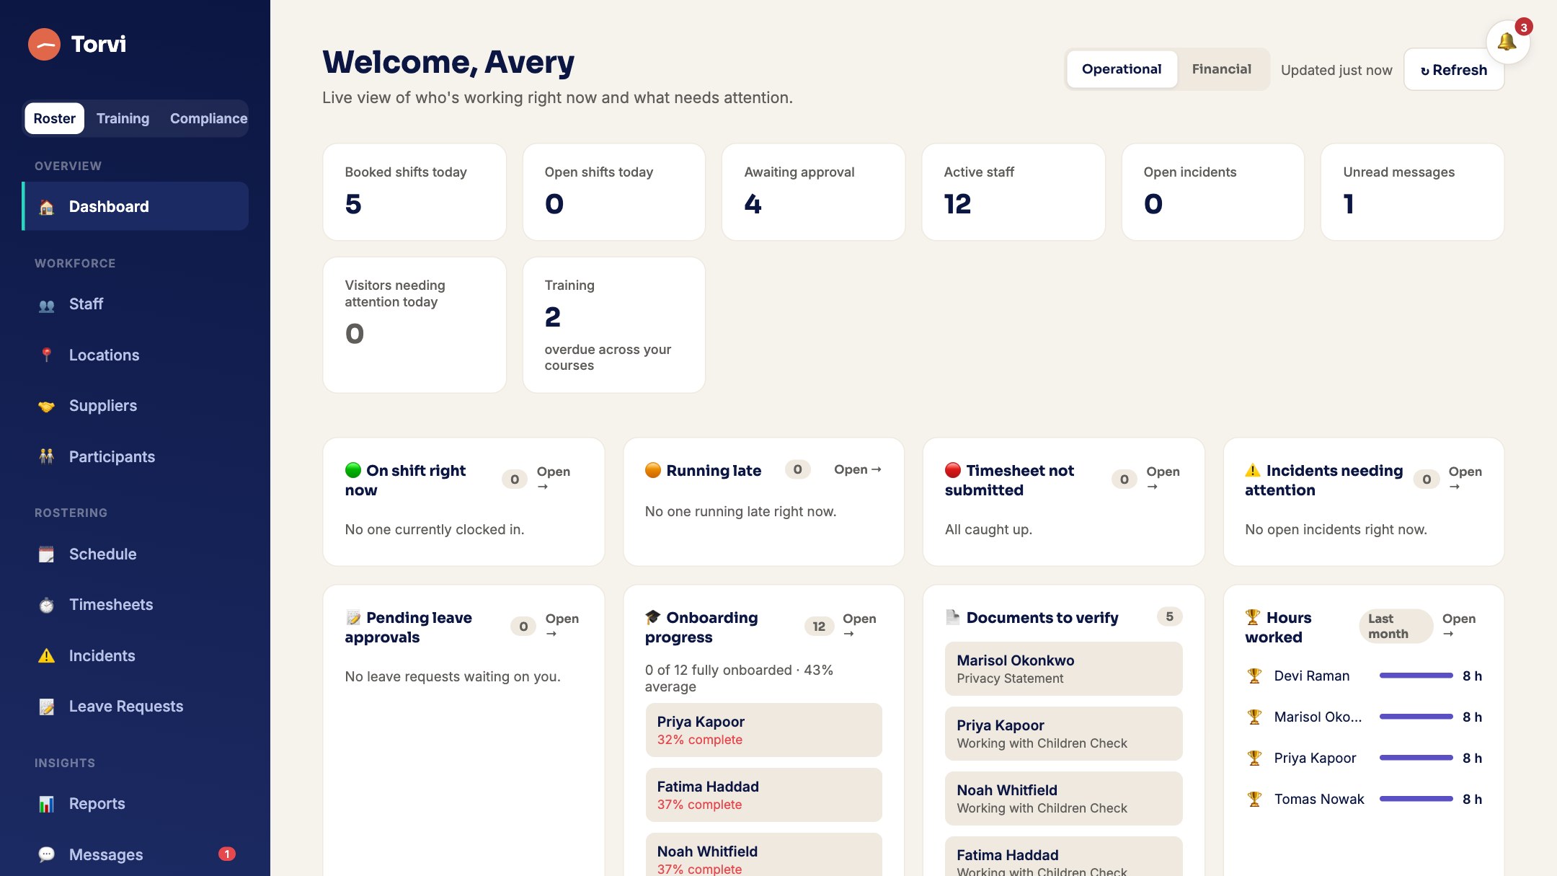Open Timesheet not submitted list
1557x876 pixels.
point(1163,478)
